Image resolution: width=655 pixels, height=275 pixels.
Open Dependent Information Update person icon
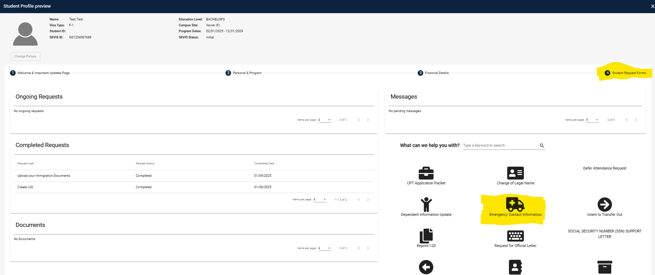(426, 204)
